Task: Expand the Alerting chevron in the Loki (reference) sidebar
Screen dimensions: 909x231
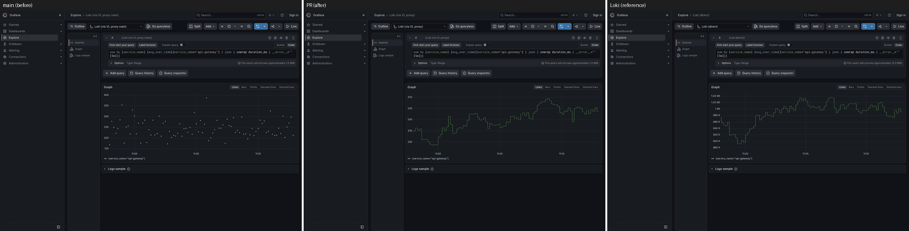Action: (x=668, y=50)
